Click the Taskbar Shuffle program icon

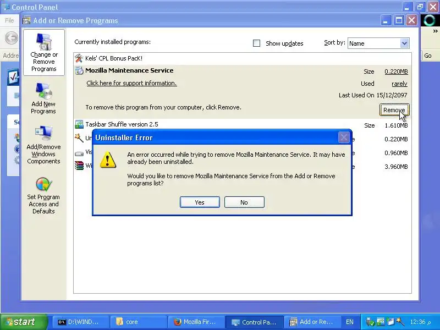pyautogui.click(x=79, y=124)
